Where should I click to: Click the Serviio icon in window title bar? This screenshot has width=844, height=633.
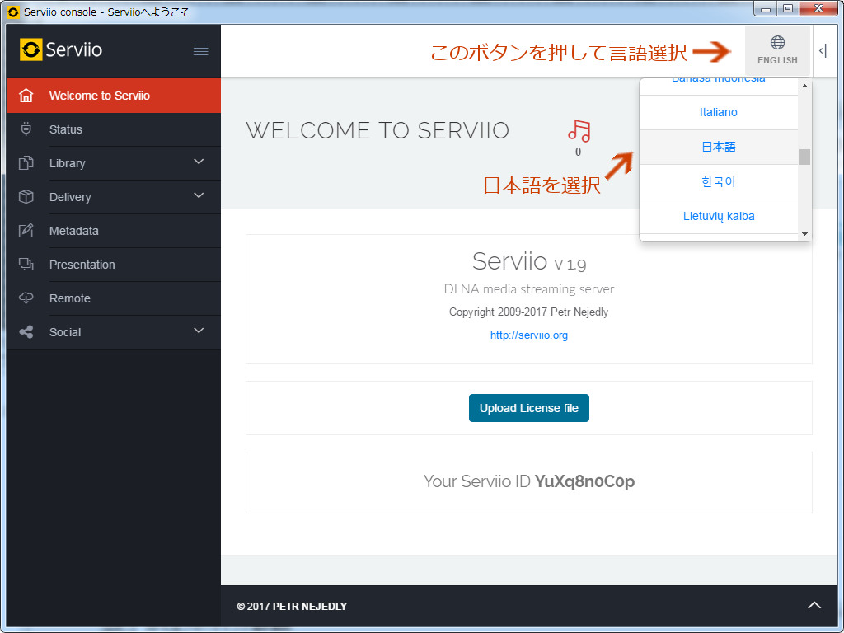[13, 12]
